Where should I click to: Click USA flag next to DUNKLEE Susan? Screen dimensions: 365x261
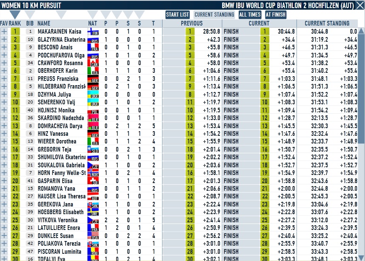coord(93,235)
